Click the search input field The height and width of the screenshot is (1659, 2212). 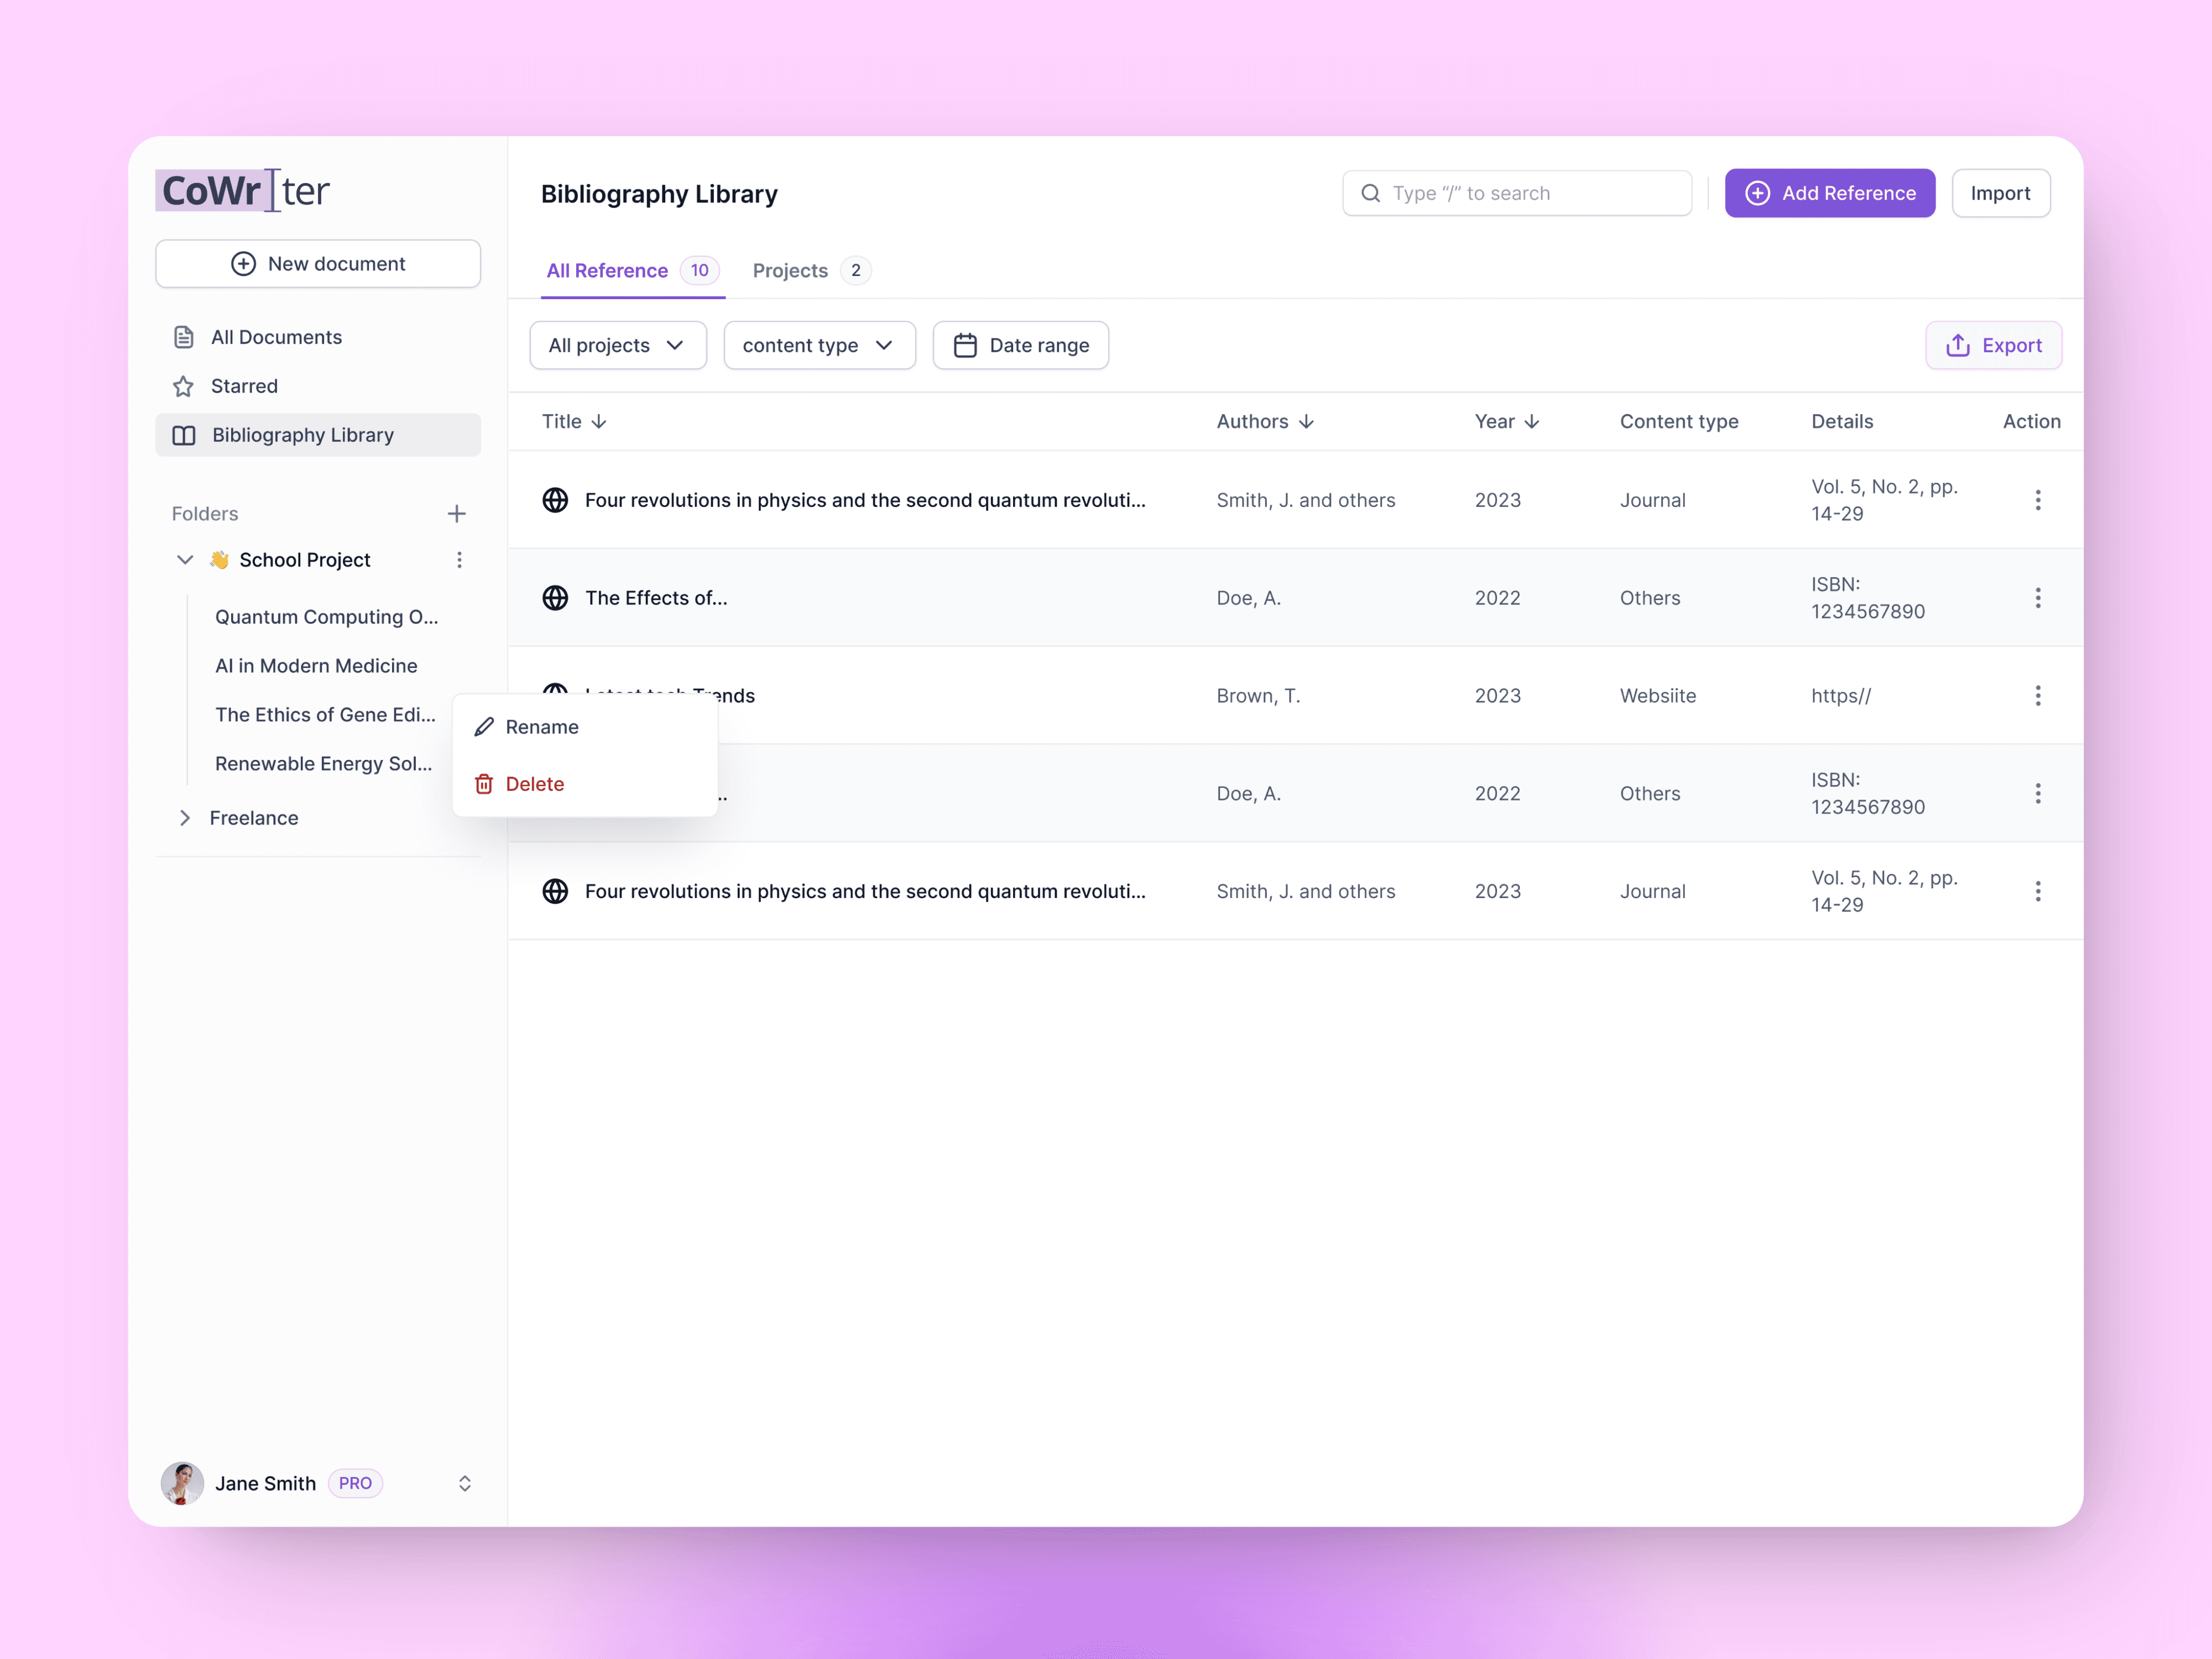[1517, 193]
